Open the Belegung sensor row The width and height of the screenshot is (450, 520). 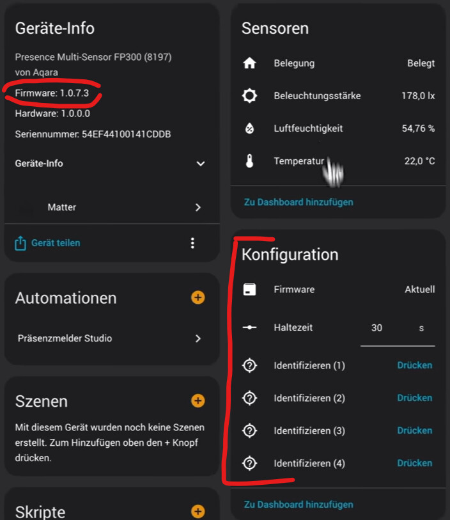(339, 63)
